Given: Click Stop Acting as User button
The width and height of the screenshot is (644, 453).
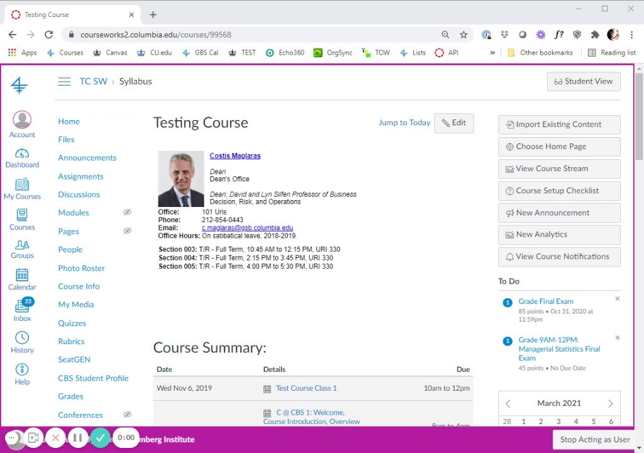Looking at the screenshot, I should point(595,439).
